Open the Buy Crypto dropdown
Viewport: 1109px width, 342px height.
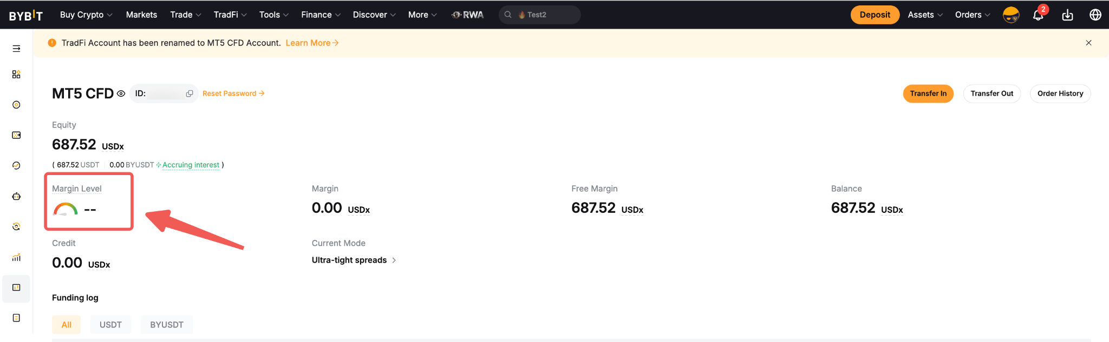(x=86, y=15)
